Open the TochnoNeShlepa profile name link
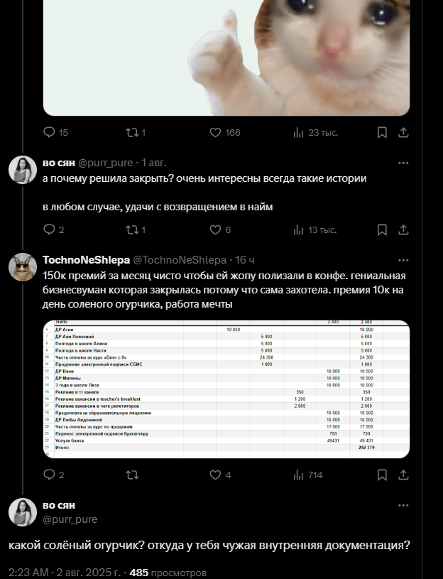 [87, 260]
